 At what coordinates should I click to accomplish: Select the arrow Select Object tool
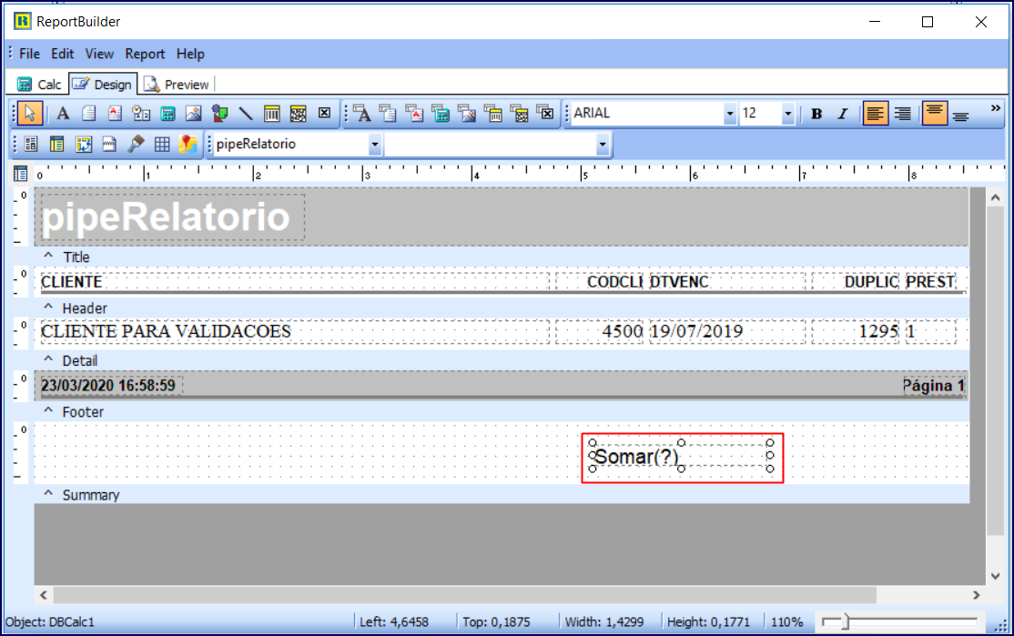29,113
